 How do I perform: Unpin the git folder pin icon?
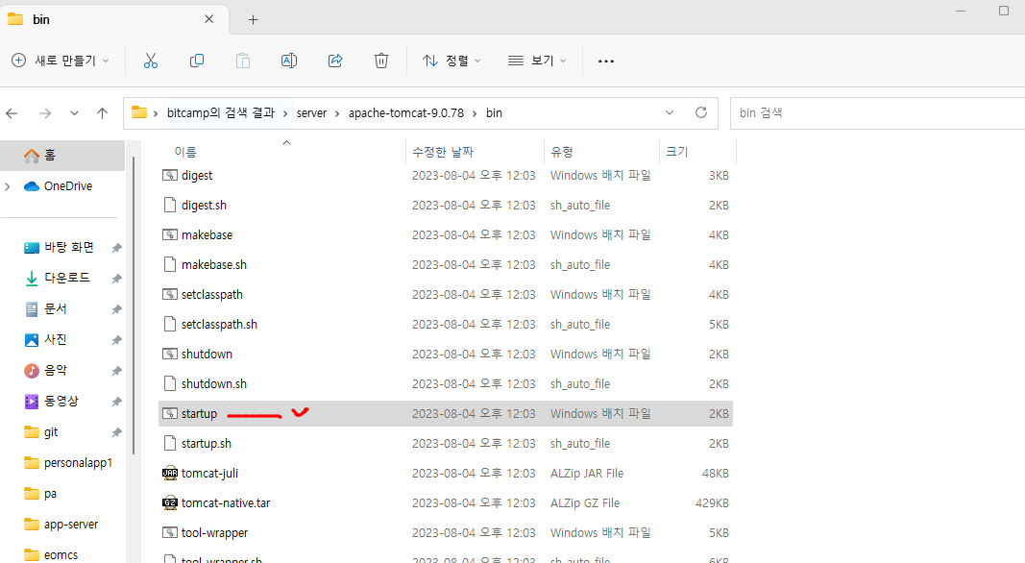(116, 432)
